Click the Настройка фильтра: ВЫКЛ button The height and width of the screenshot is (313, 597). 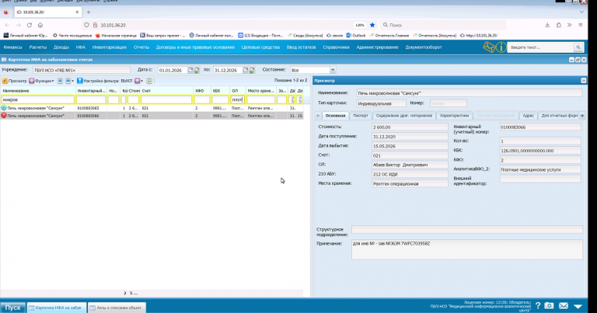pos(105,81)
